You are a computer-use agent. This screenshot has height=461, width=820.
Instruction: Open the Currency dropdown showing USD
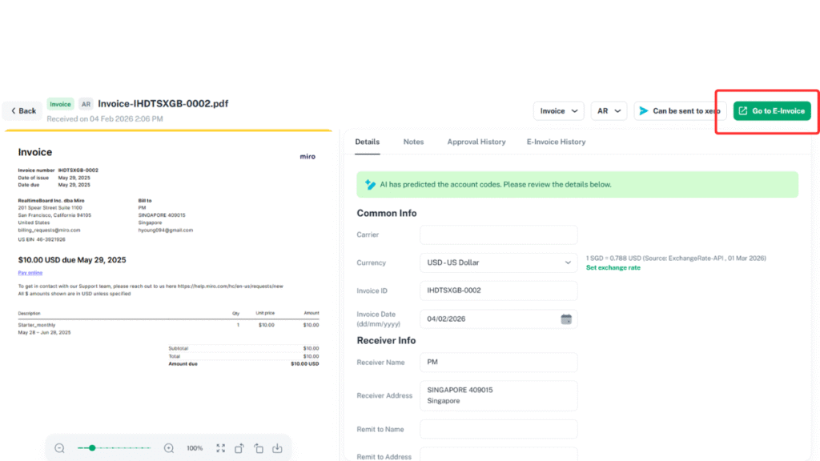(498, 262)
